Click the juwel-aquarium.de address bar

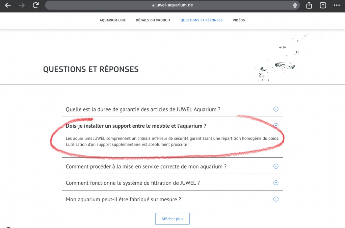[x=172, y=5]
